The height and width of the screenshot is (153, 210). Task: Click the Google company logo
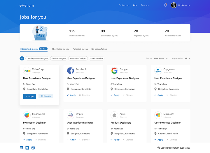tap(114, 71)
